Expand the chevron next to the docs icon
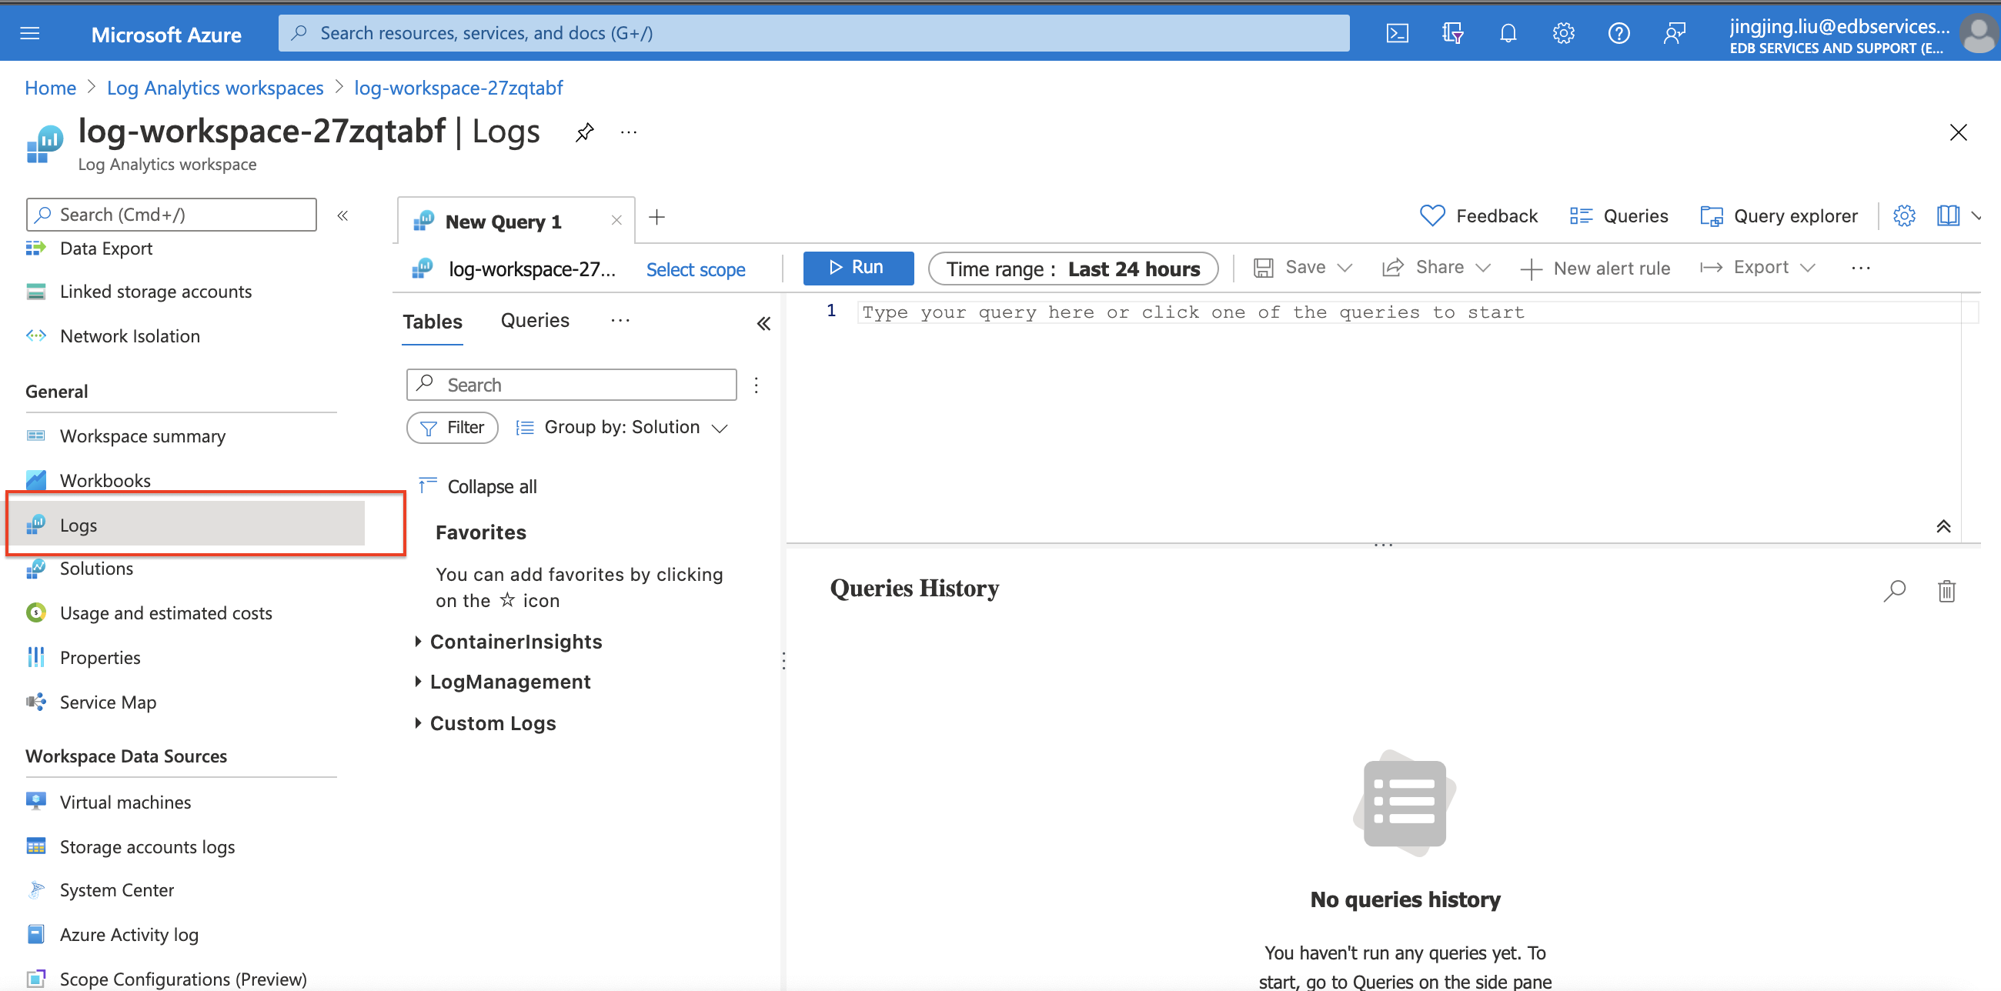This screenshot has width=2001, height=991. click(1976, 216)
